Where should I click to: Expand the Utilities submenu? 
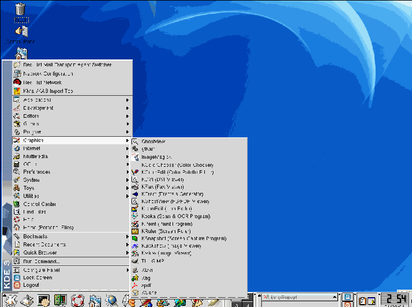tap(71, 196)
